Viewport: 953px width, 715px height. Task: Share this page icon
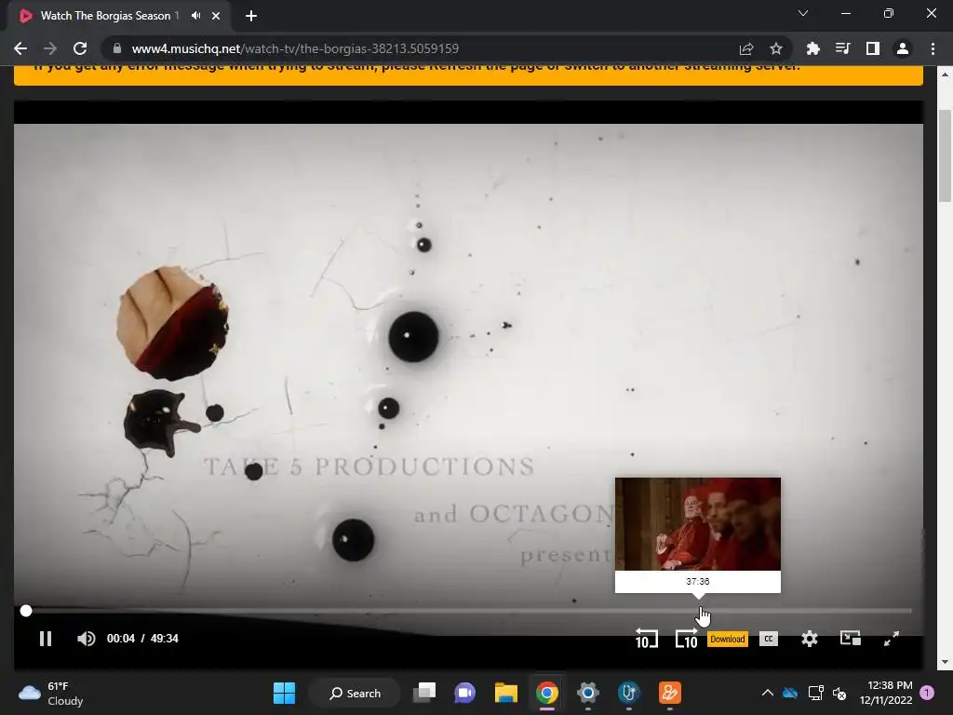(x=746, y=48)
